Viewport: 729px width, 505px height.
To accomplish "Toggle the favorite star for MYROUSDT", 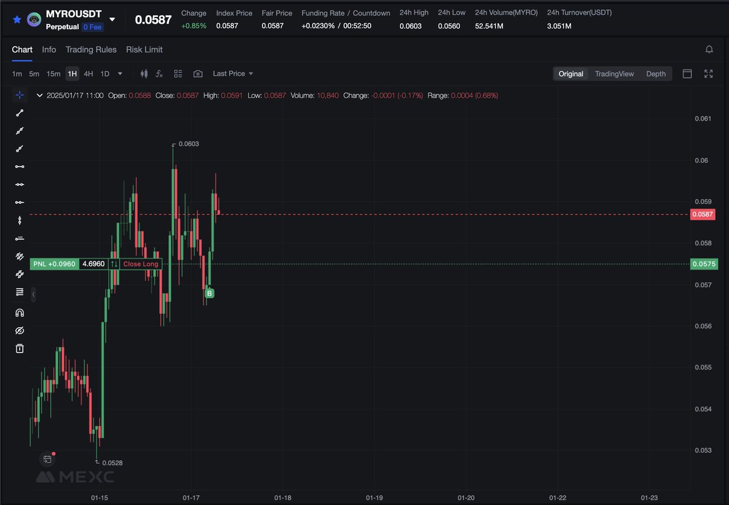I will (x=17, y=19).
